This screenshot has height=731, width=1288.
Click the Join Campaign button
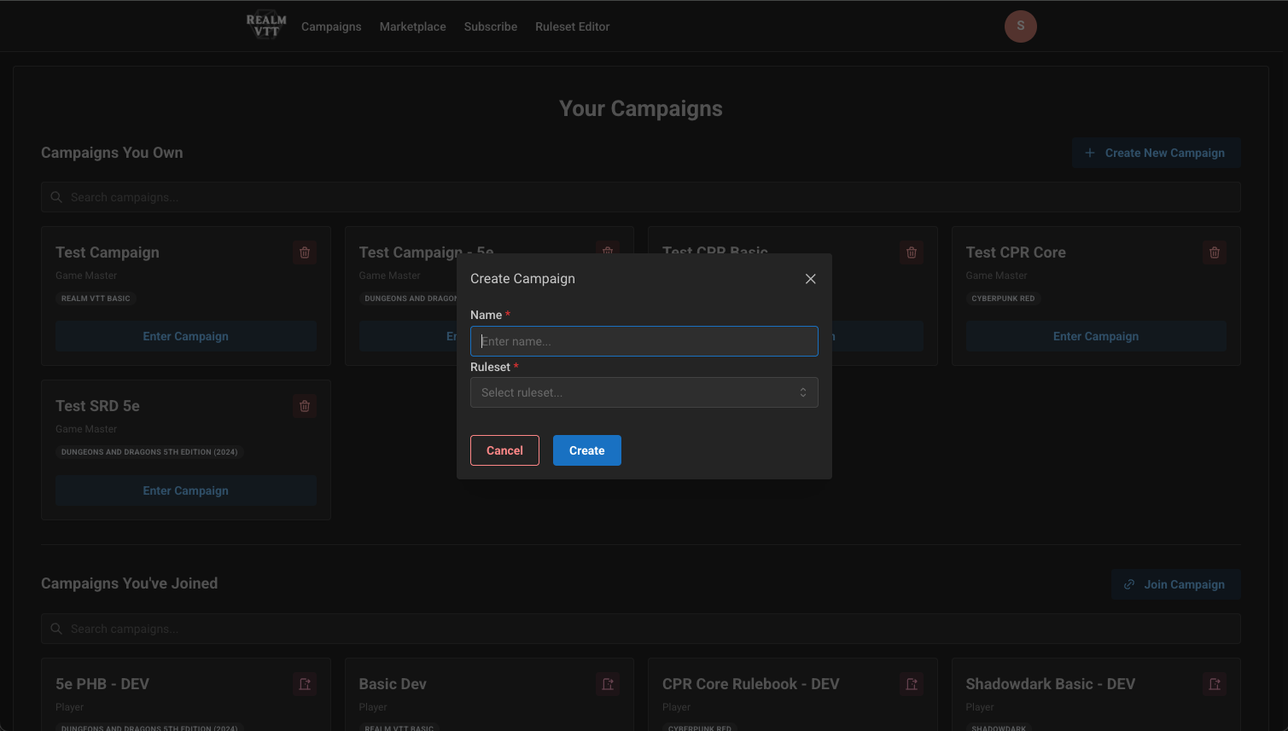[1175, 584]
